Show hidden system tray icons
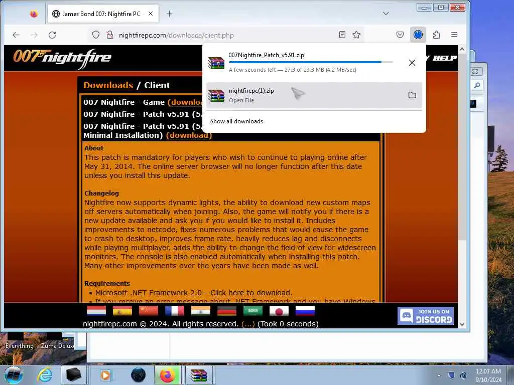Screen dimensions: 514x385 click(x=439, y=375)
